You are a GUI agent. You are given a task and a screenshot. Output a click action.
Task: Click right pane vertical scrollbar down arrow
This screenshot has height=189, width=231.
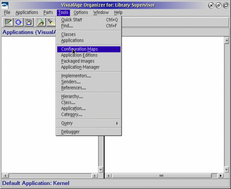(227, 169)
